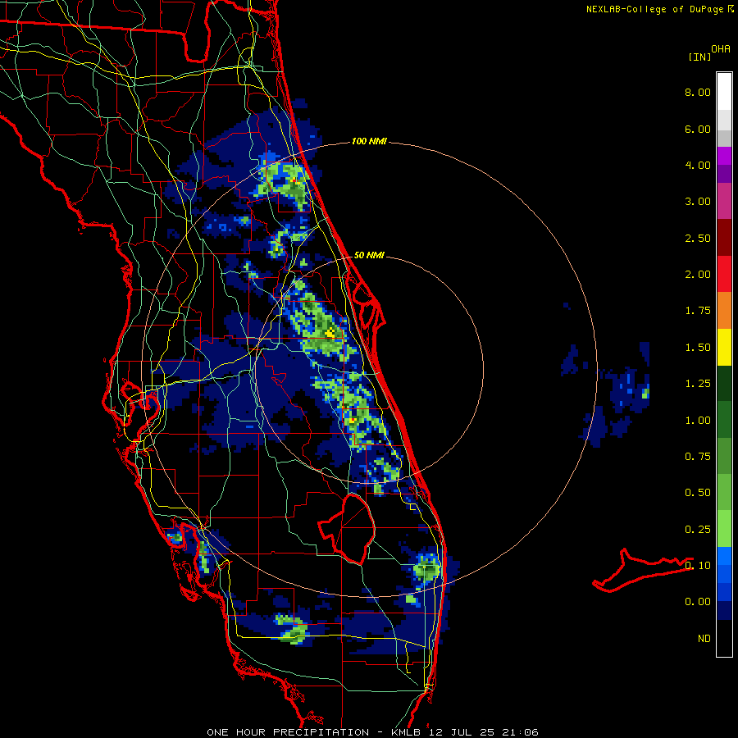The height and width of the screenshot is (738, 738).
Task: Click the [IN] units label
Action: [699, 57]
